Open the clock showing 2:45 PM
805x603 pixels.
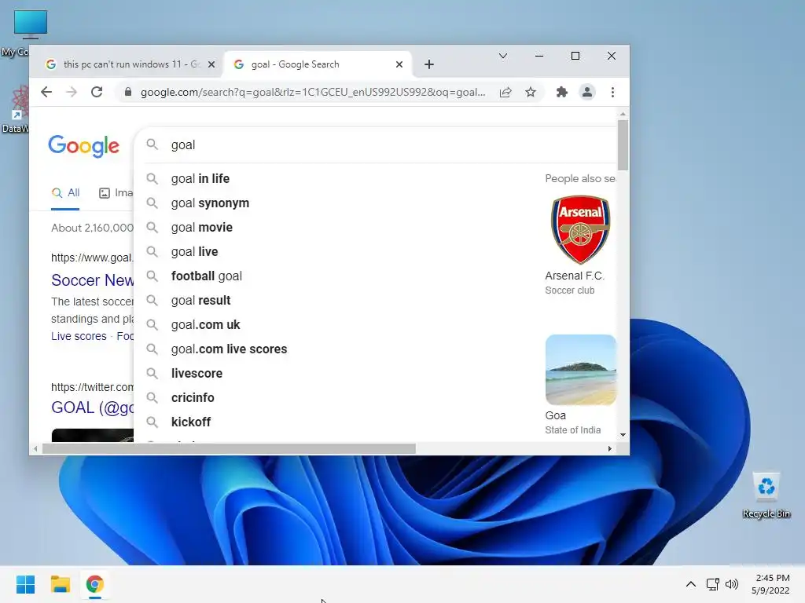point(771,584)
